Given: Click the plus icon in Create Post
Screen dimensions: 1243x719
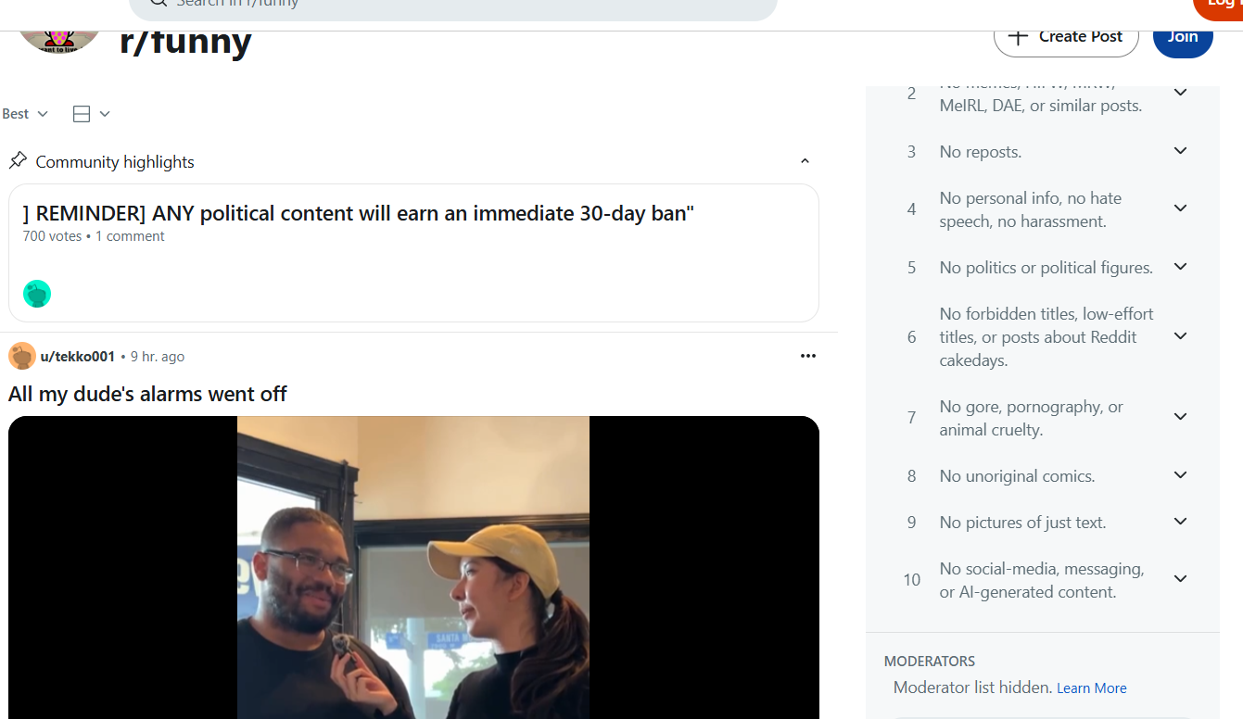Looking at the screenshot, I should click(x=1018, y=36).
